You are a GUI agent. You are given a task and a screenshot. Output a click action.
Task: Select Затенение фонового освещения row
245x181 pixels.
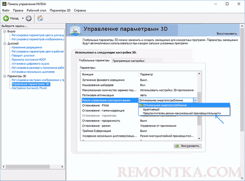click(x=139, y=80)
